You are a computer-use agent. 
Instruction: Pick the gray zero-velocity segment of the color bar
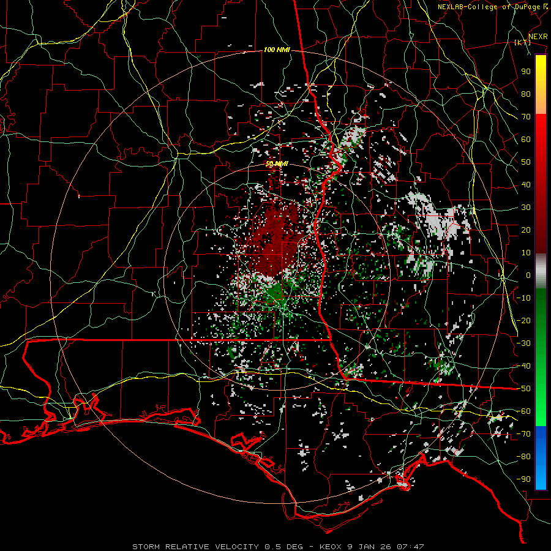pos(541,271)
